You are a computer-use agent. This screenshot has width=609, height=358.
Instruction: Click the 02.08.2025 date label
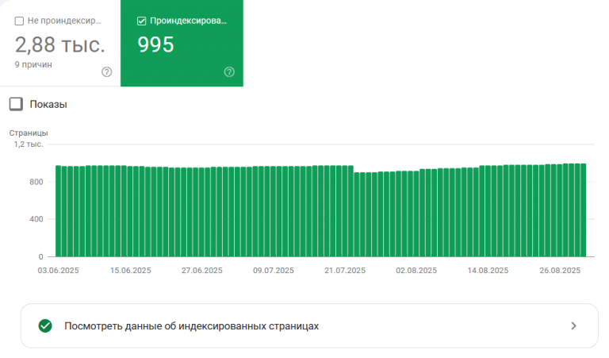click(x=416, y=271)
